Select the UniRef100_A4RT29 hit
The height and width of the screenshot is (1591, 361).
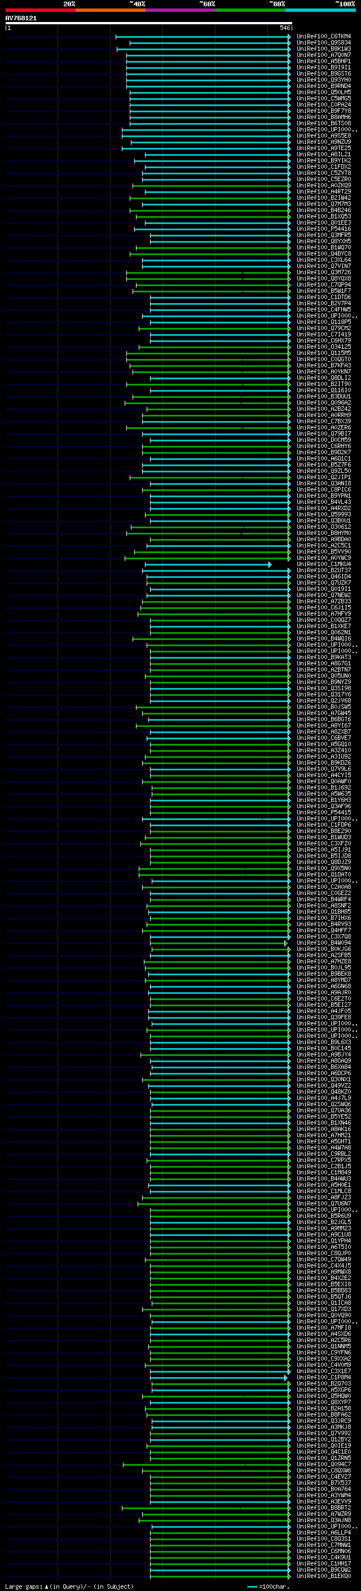324,191
